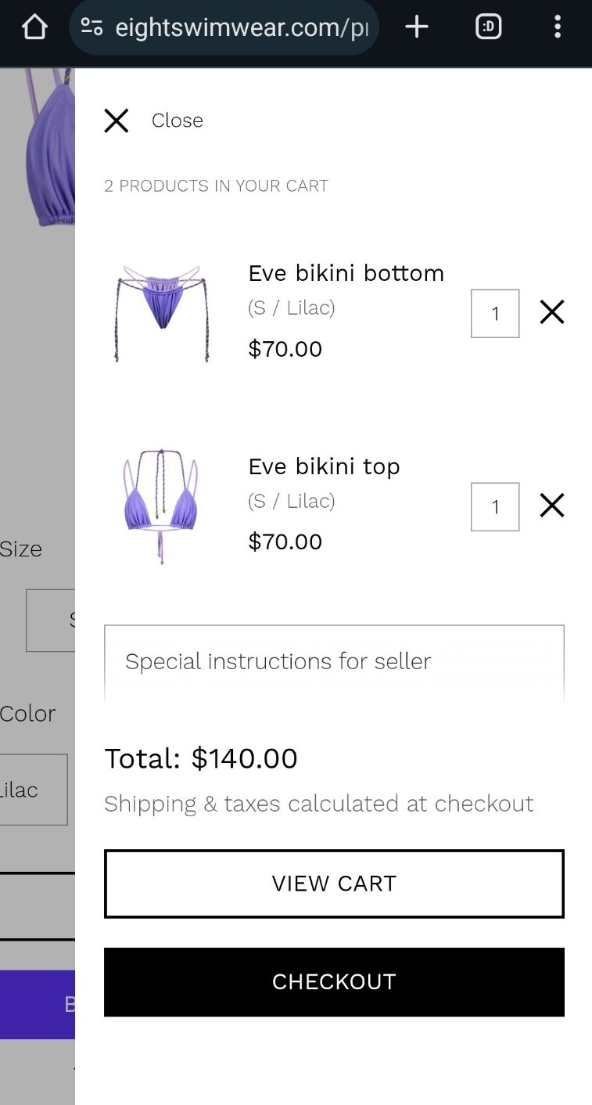Select the Eve bikini top quantity box

tap(495, 507)
